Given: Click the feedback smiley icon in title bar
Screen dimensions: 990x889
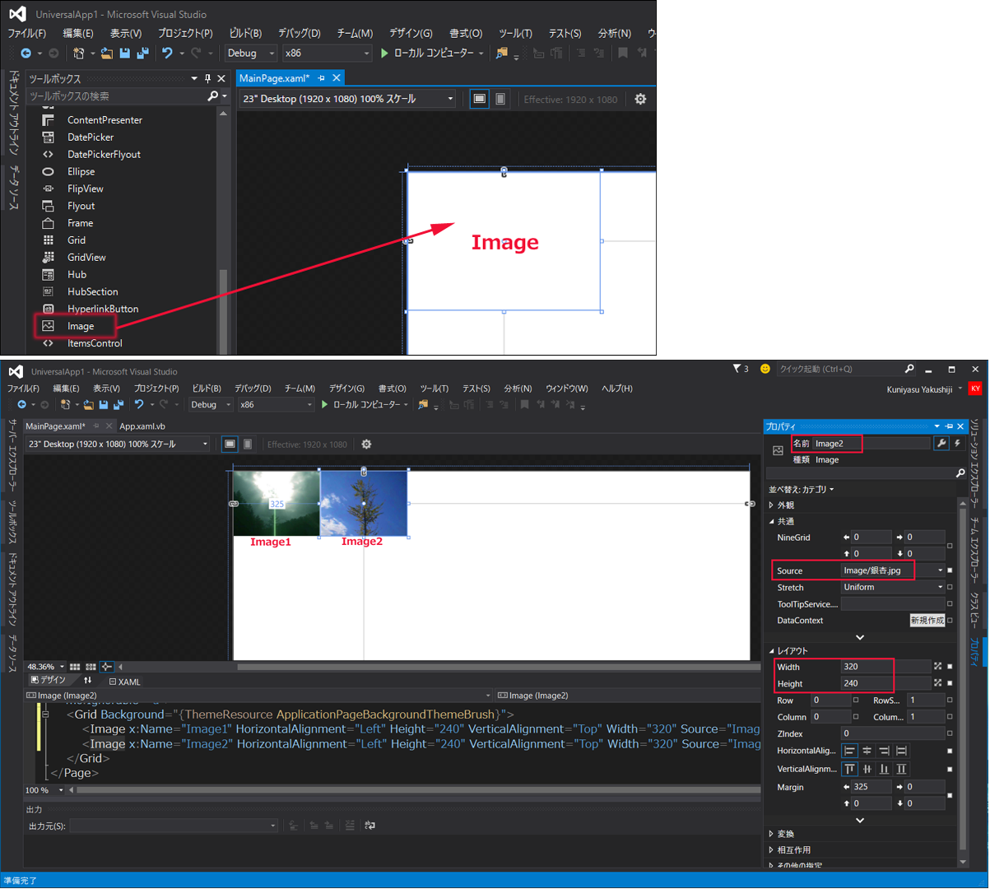Looking at the screenshot, I should point(765,369).
